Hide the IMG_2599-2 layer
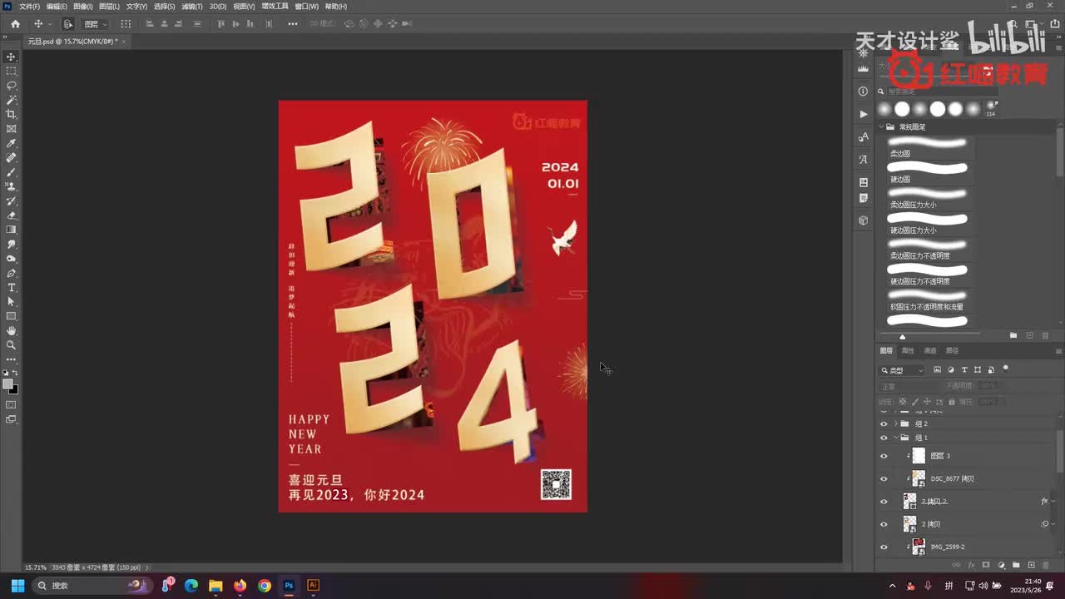The width and height of the screenshot is (1065, 599). pyautogui.click(x=884, y=547)
